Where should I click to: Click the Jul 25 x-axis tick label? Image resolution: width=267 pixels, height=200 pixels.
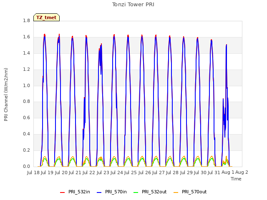[131, 172]
